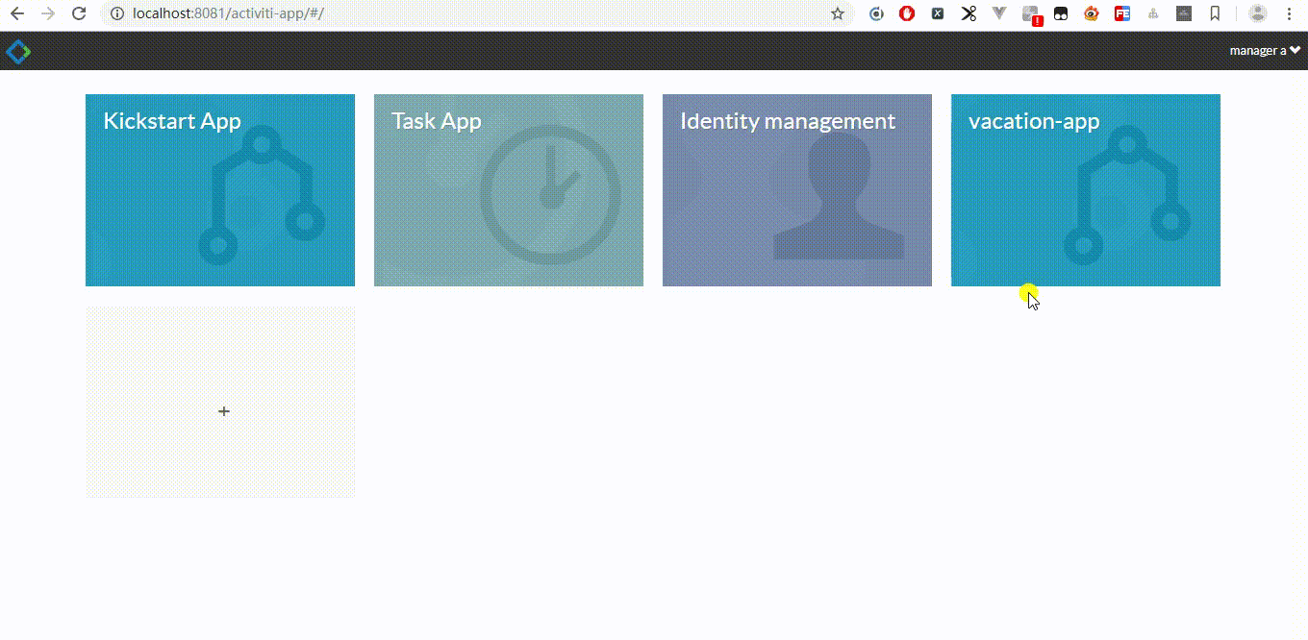
Task: Open the Identity management tile
Action: tap(797, 190)
